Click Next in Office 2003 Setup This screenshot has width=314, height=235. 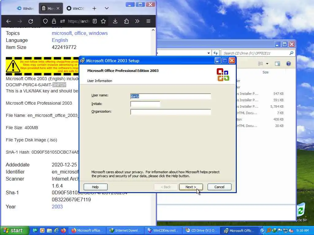point(191,187)
